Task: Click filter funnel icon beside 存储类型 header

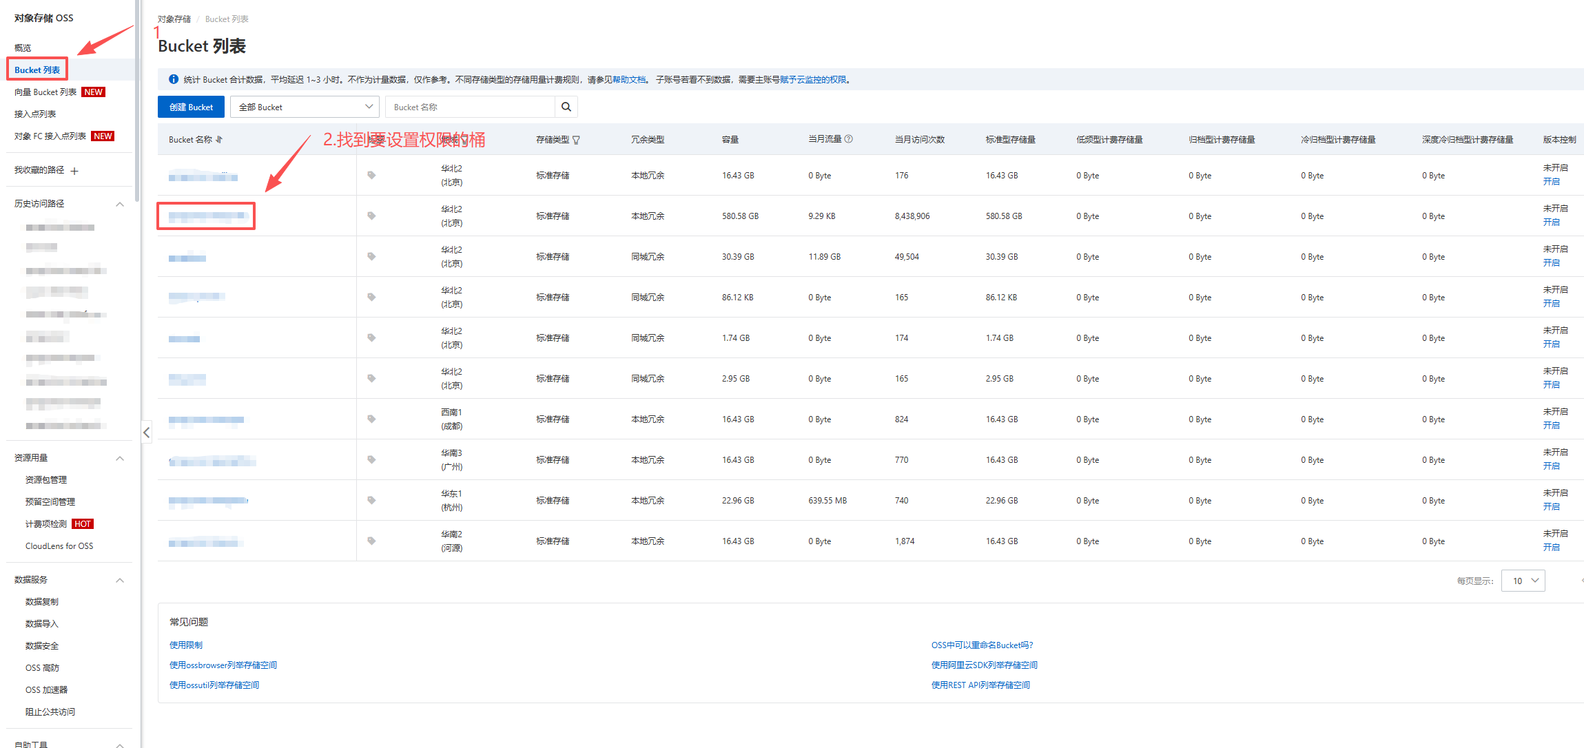Action: [577, 140]
